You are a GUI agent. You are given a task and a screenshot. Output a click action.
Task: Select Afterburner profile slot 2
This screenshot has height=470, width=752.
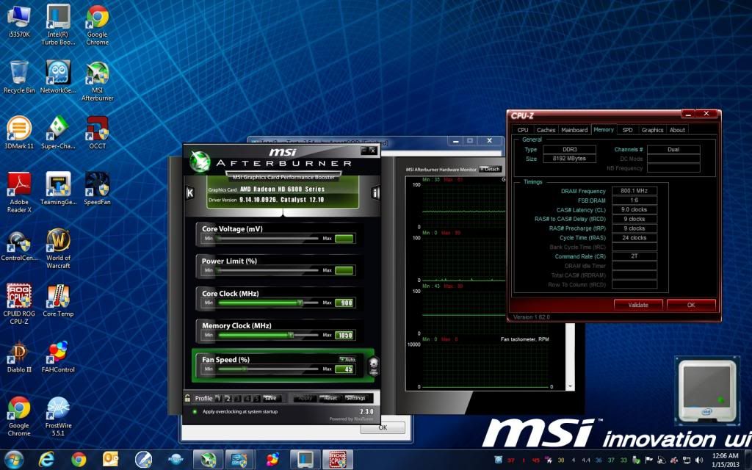[x=228, y=398]
